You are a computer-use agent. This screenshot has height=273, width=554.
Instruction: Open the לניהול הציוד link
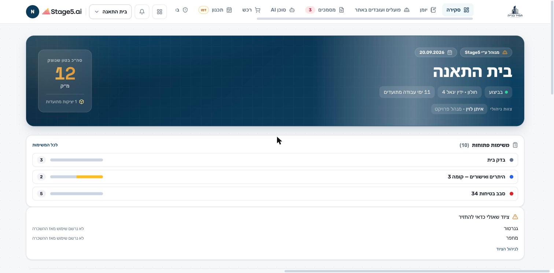[x=507, y=249]
